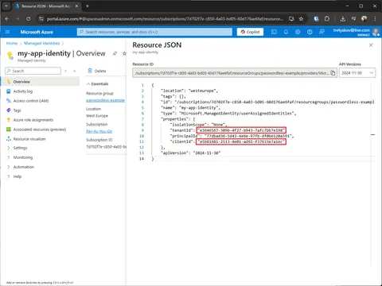Open the feedback icon in the header

tap(322, 32)
